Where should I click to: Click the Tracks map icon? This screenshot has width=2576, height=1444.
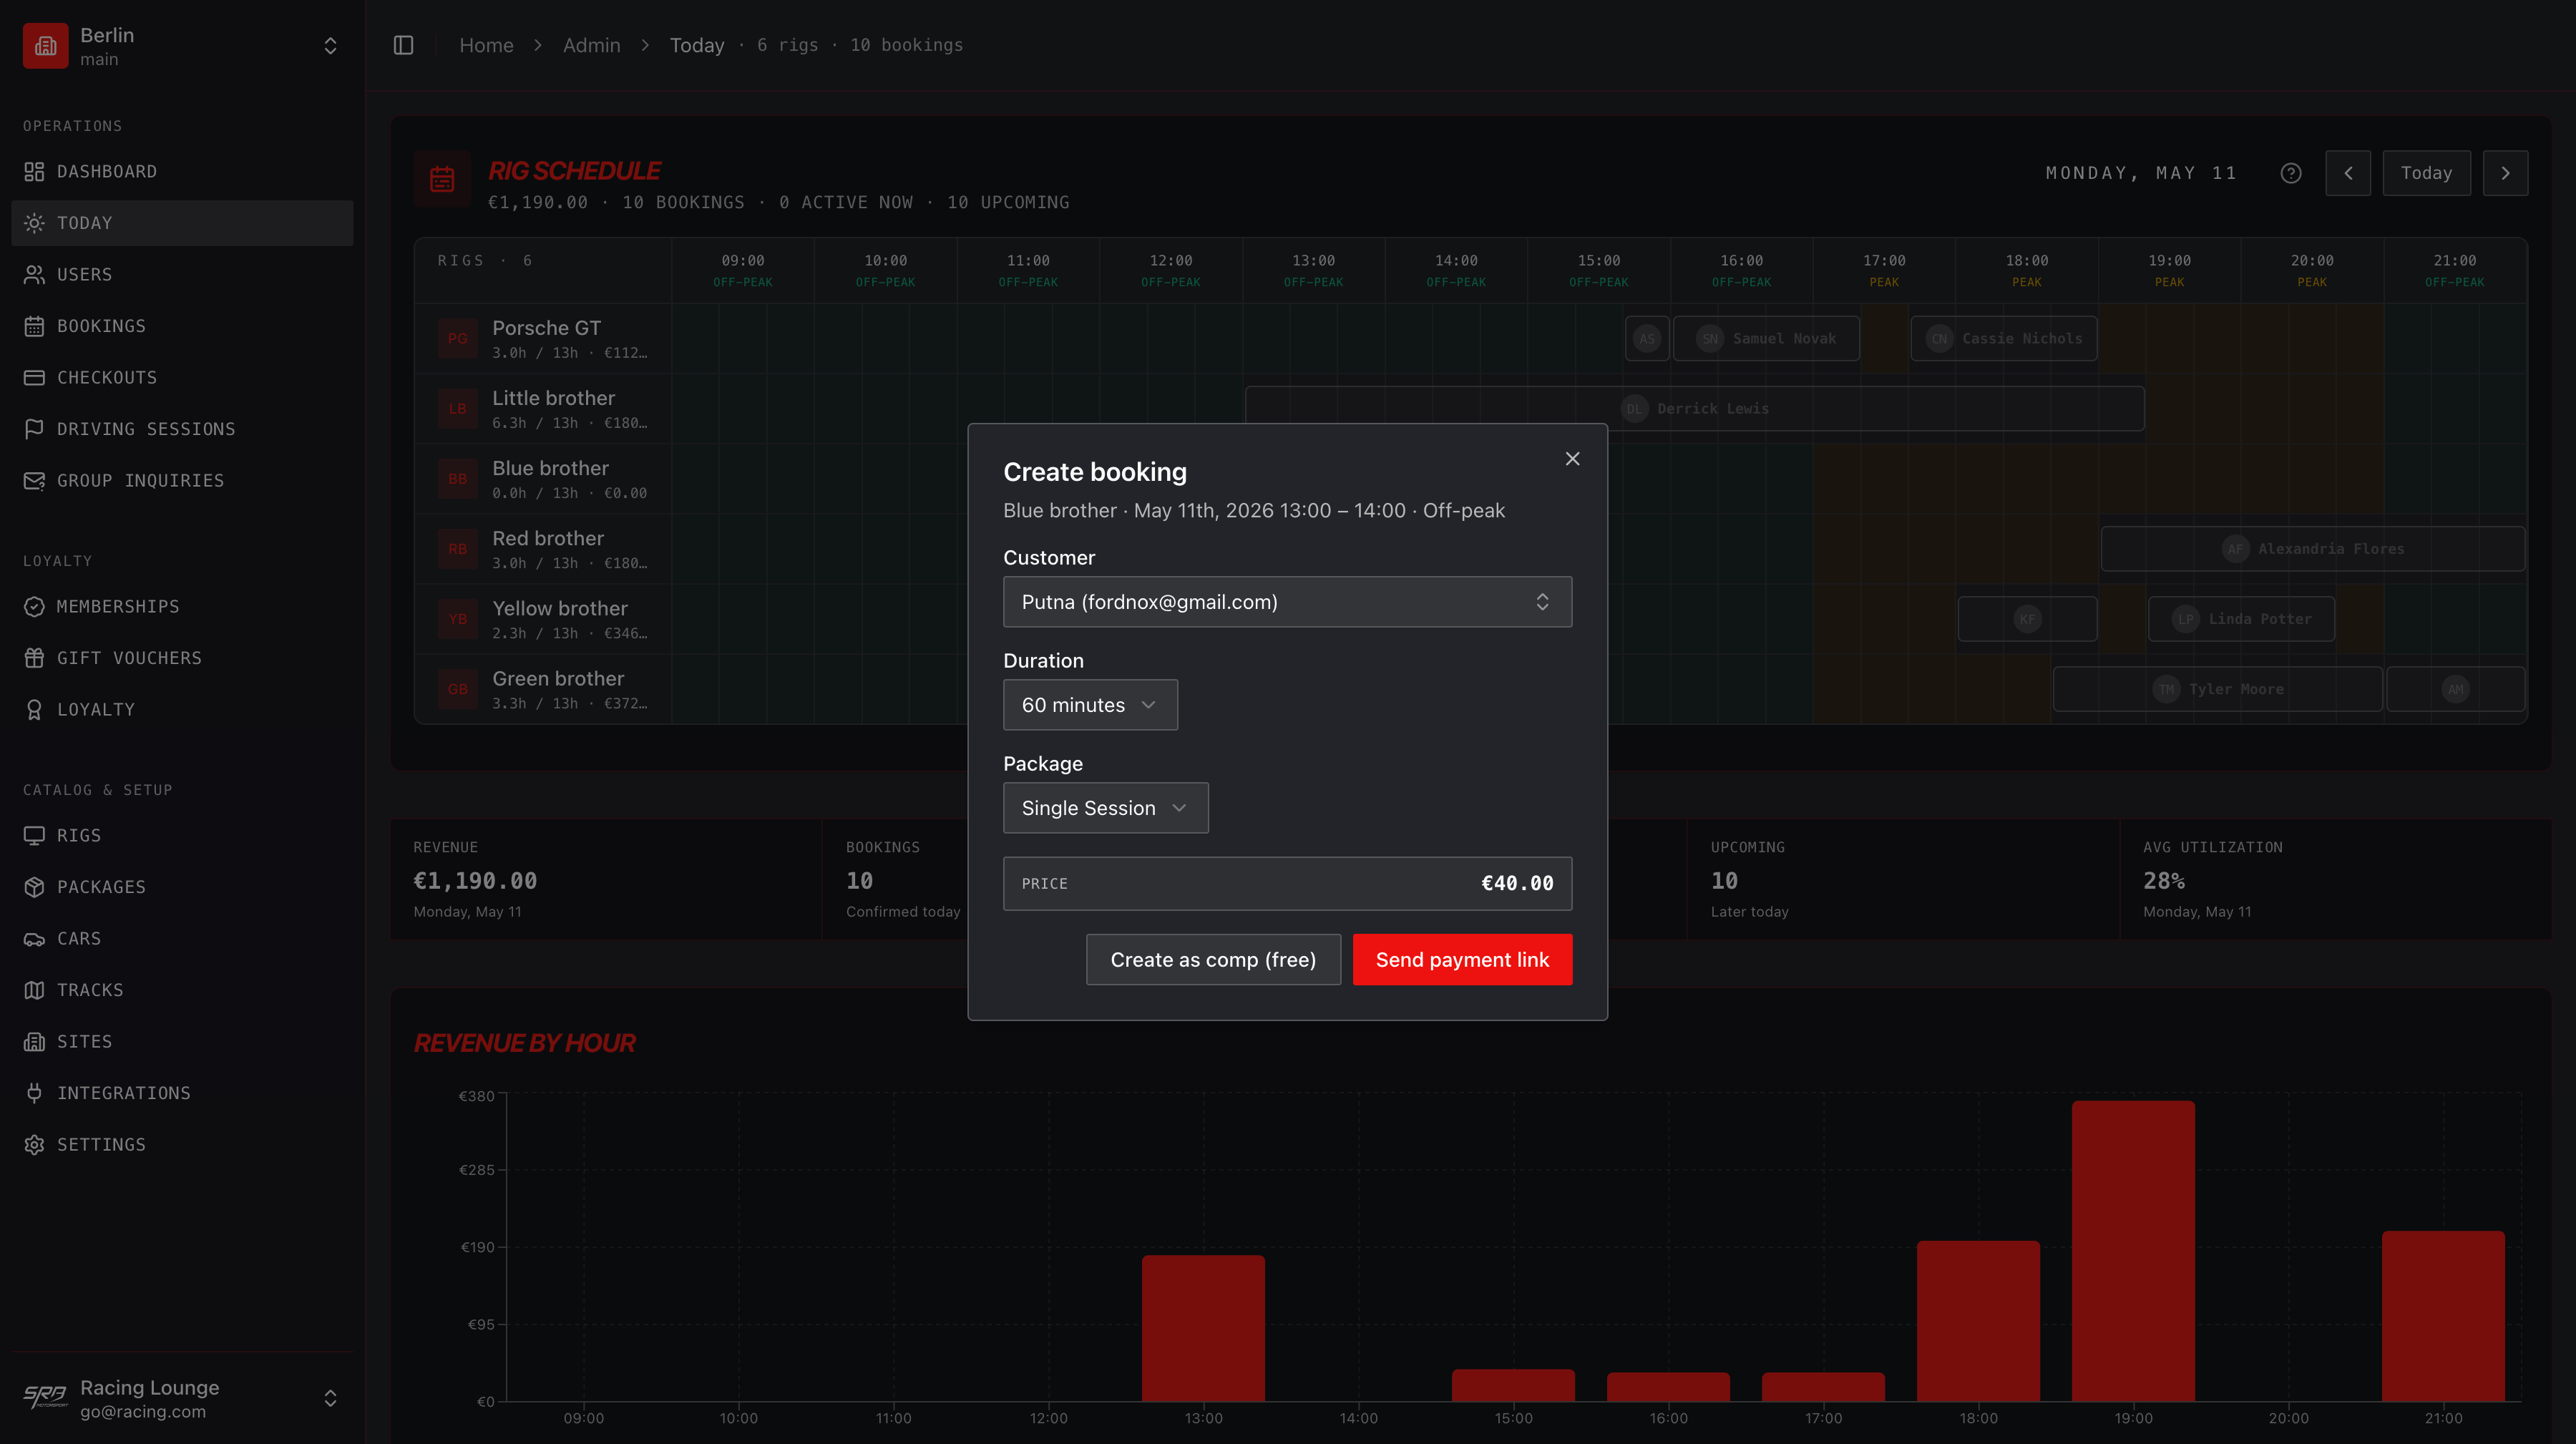(34, 990)
